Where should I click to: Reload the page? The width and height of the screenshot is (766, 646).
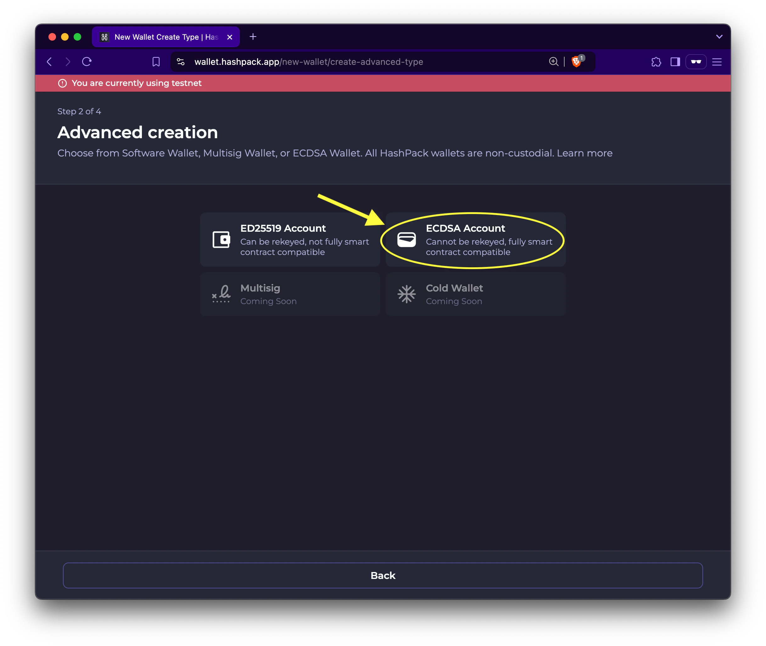pos(87,61)
